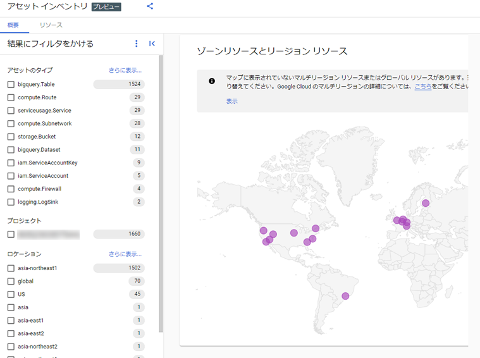Switch to the リソース tab
This screenshot has height=358, width=480.
pos(51,25)
